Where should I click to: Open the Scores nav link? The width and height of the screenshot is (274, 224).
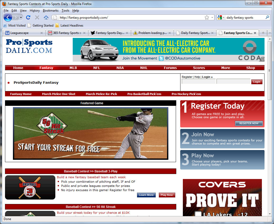click(x=199, y=68)
